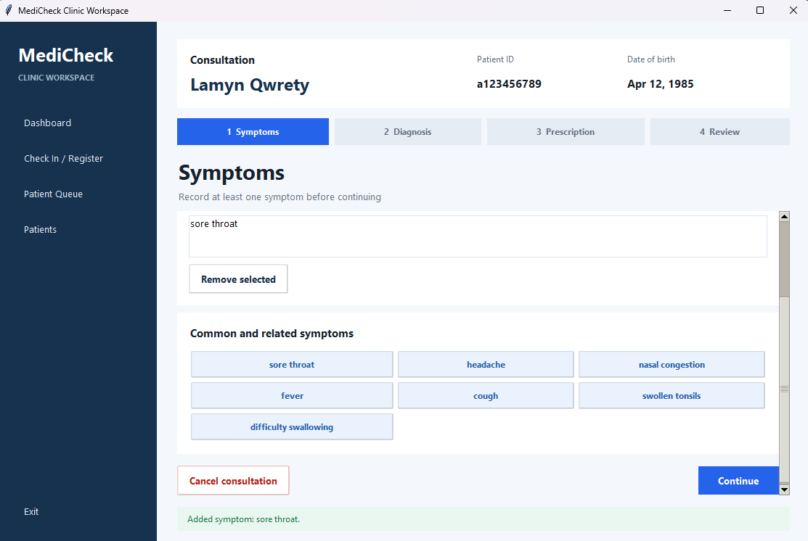Viewport: 808px width, 541px height.
Task: Switch to the 2 Diagnosis step tab
Action: 407,132
